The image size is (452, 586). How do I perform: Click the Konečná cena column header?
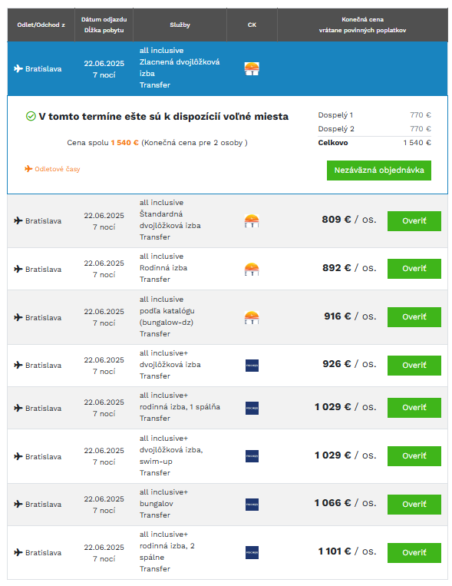pyautogui.click(x=362, y=25)
